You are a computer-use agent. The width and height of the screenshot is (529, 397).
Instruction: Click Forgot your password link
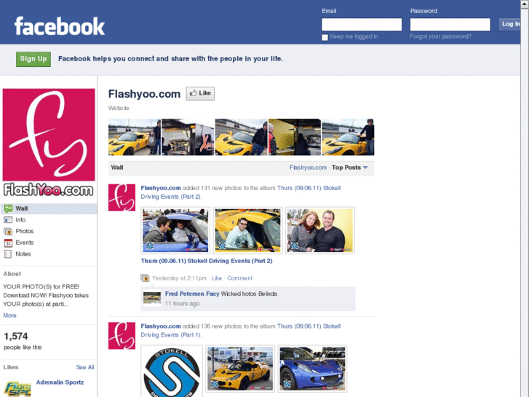tap(441, 36)
